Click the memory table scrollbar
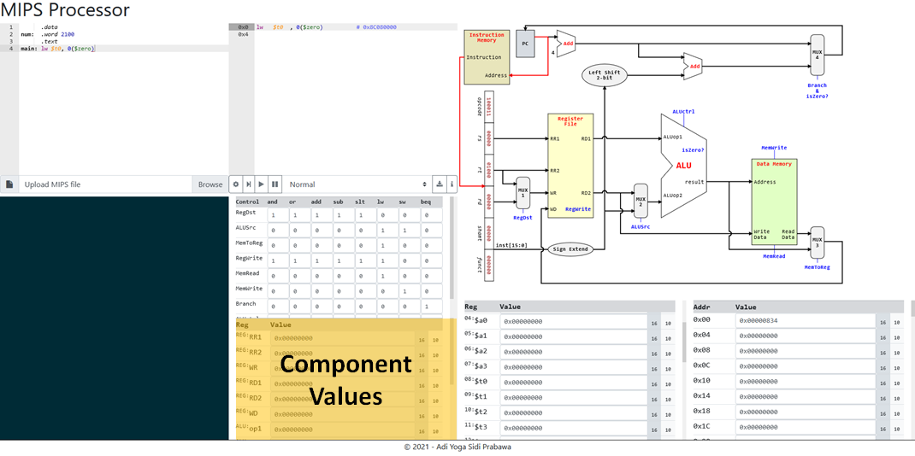The height and width of the screenshot is (456, 915). 912,308
